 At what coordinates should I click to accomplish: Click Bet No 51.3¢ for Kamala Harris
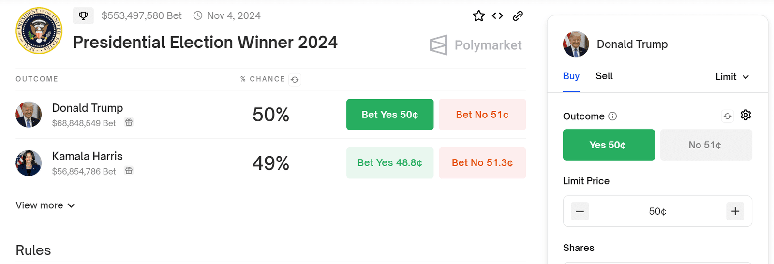click(482, 163)
